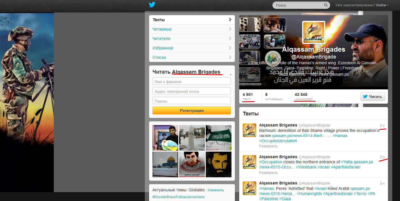Open the Твиты section chevron
The width and height of the screenshot is (400, 201).
230,20
